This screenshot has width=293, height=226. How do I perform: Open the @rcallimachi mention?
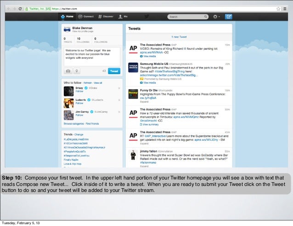click(x=148, y=121)
